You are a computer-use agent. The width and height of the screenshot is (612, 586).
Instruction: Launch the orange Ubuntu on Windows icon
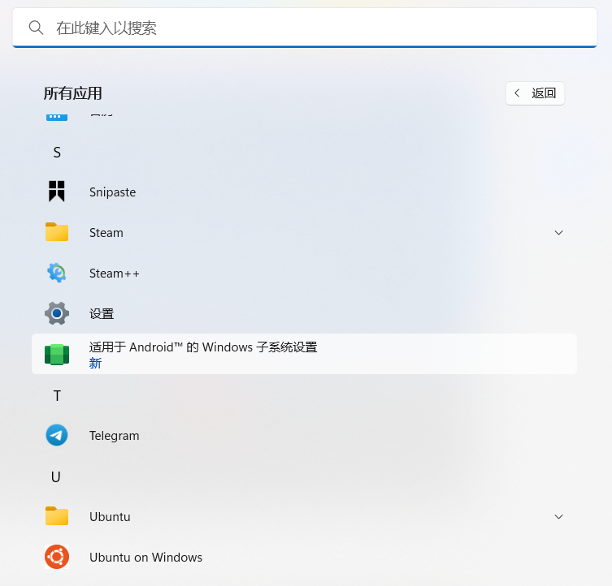click(57, 557)
